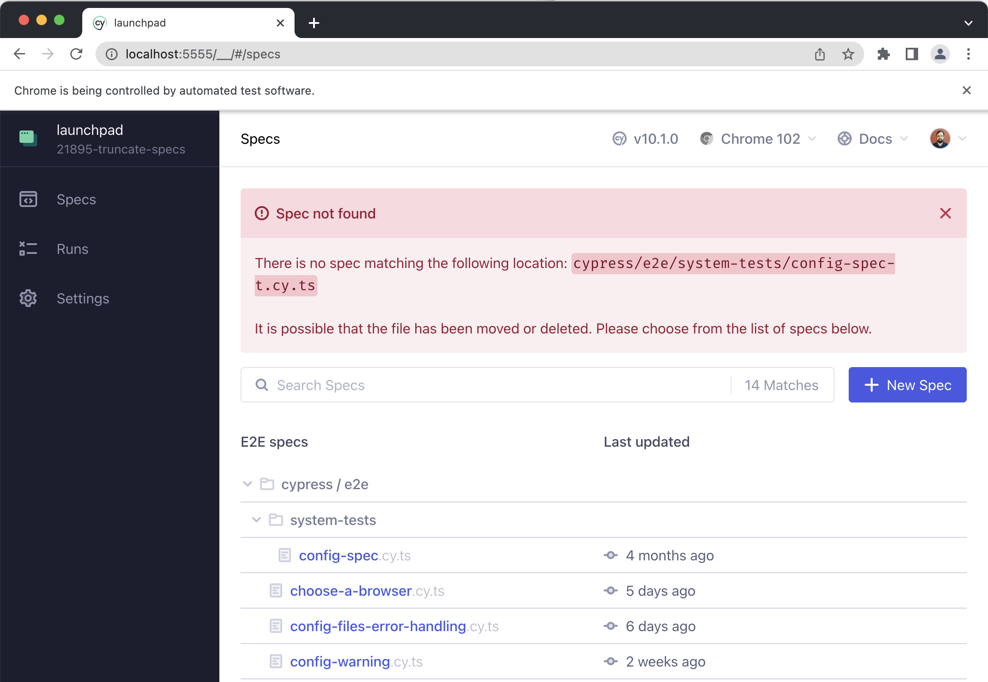988x682 pixels.
Task: Open the Docs dropdown menu
Action: pyautogui.click(x=872, y=138)
